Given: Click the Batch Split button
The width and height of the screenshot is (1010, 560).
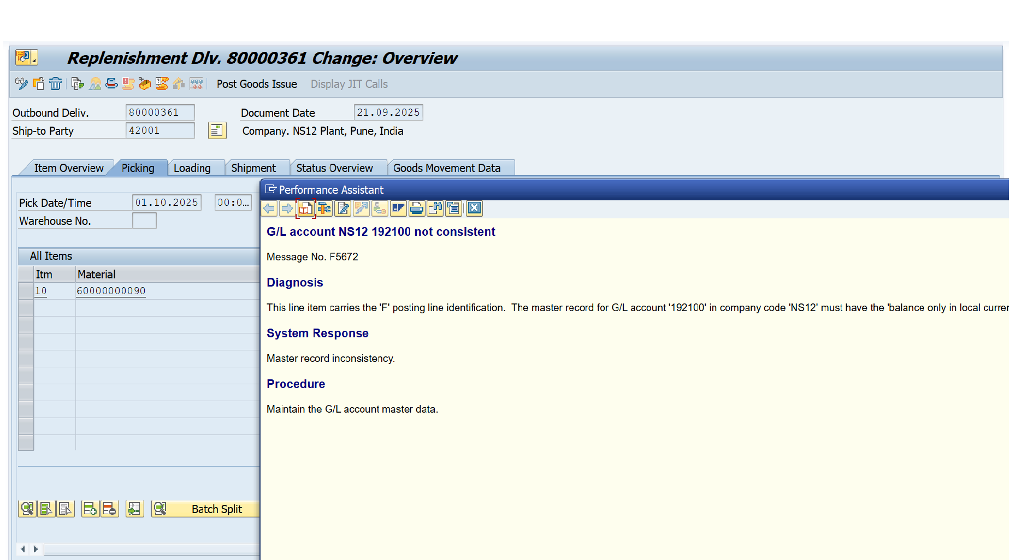Looking at the screenshot, I should coord(216,509).
